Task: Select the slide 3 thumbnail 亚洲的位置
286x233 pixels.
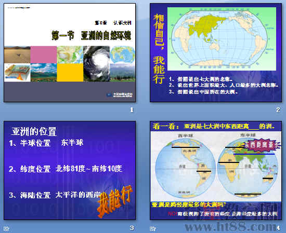Action: pyautogui.click(x=70, y=170)
